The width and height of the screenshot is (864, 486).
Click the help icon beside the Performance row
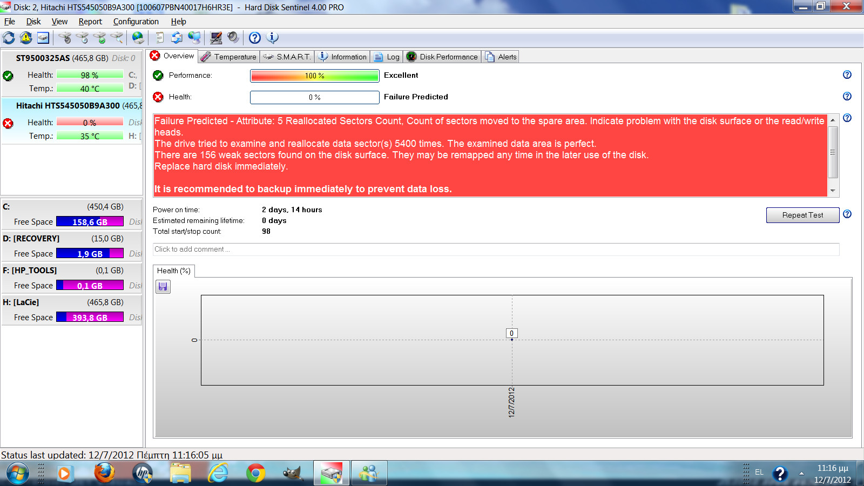[847, 75]
